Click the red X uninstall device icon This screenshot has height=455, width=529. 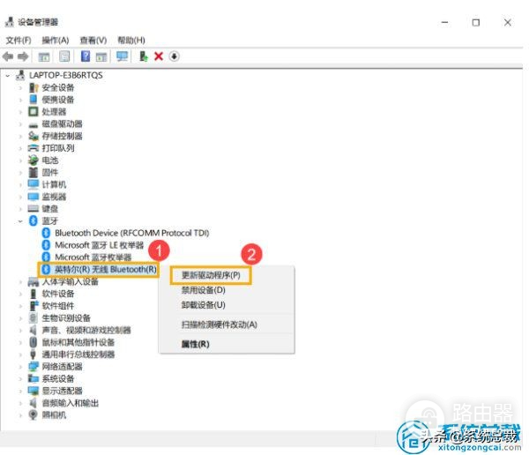159,56
